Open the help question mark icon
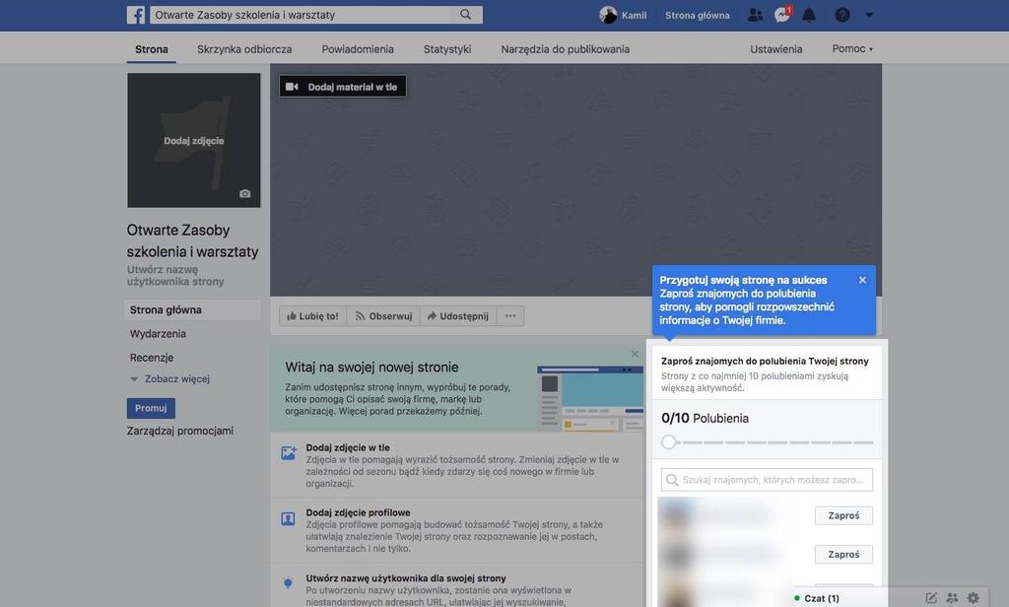 pos(842,15)
